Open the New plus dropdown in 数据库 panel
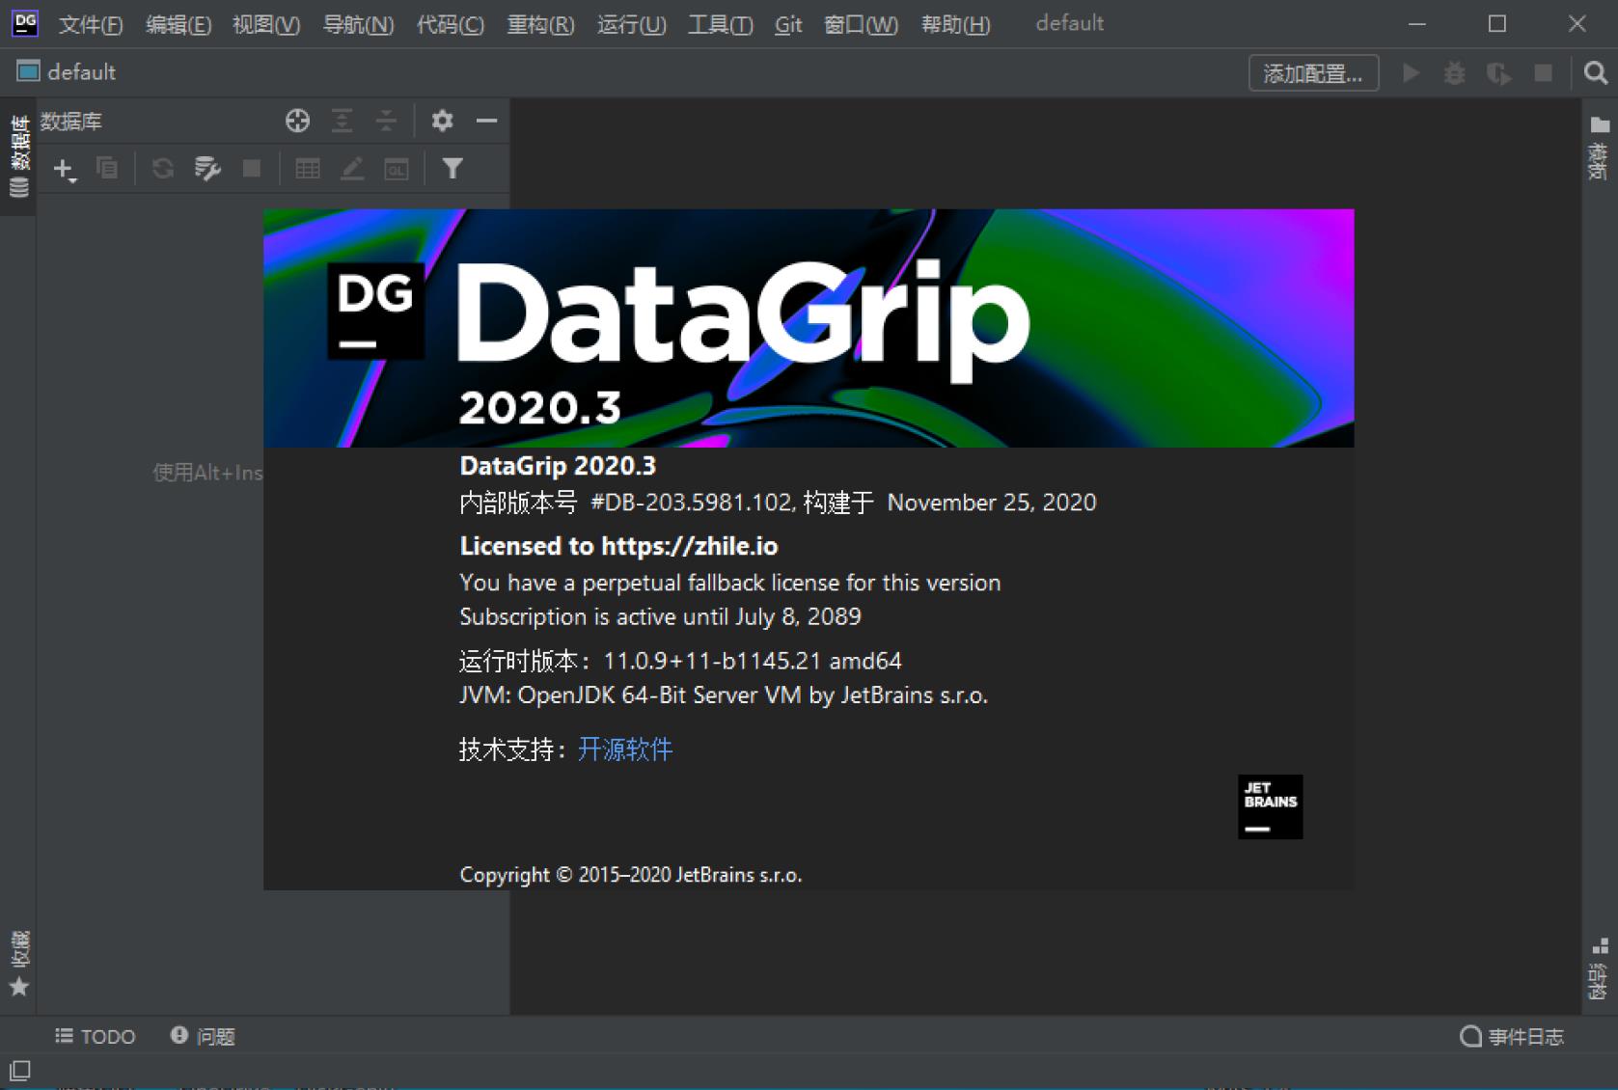The width and height of the screenshot is (1618, 1090). [65, 170]
